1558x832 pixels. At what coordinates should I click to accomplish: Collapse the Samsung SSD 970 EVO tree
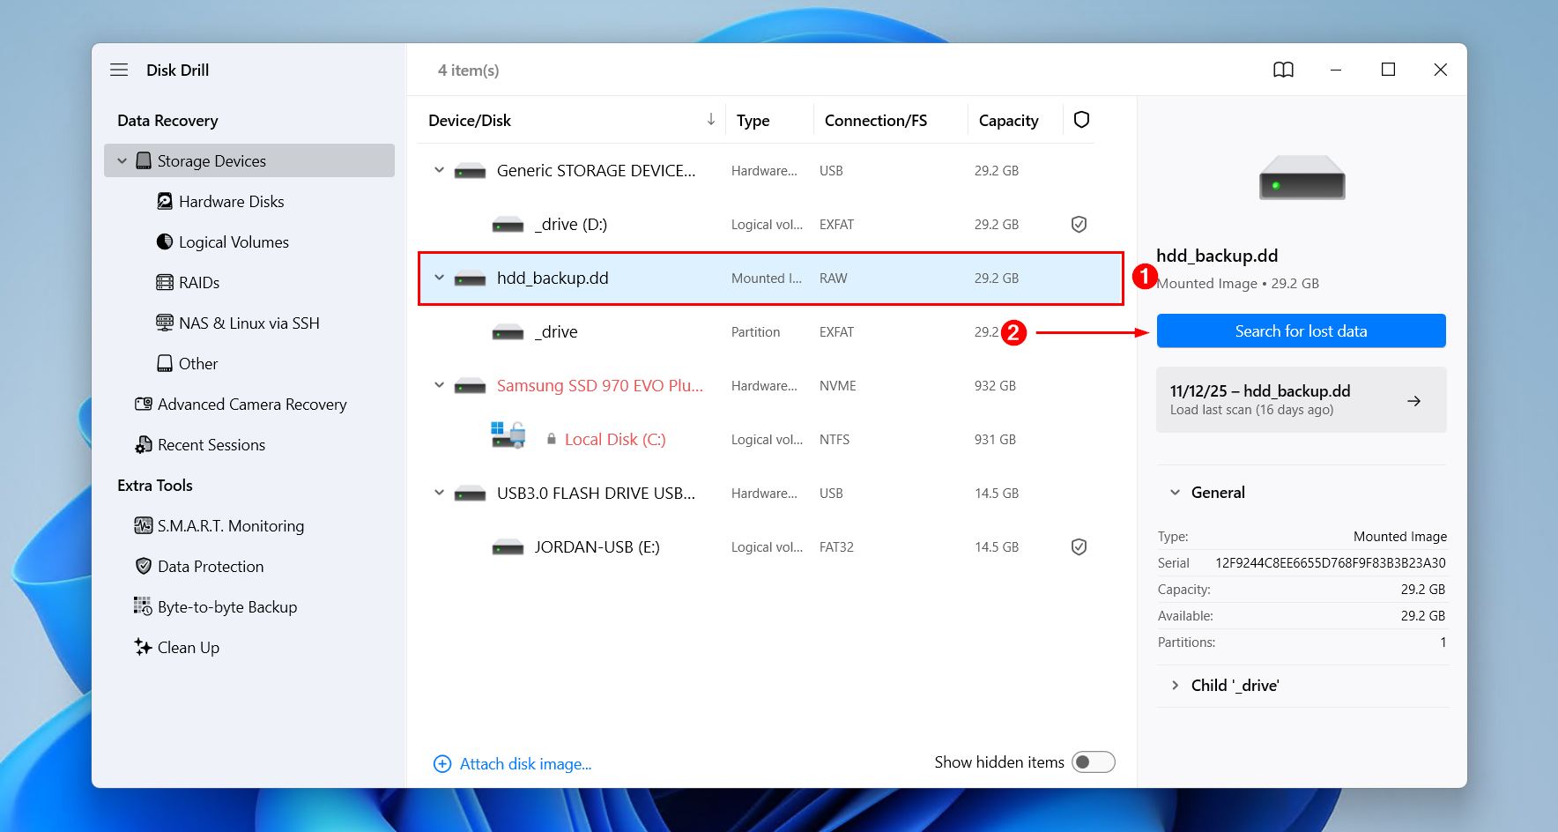click(x=439, y=385)
